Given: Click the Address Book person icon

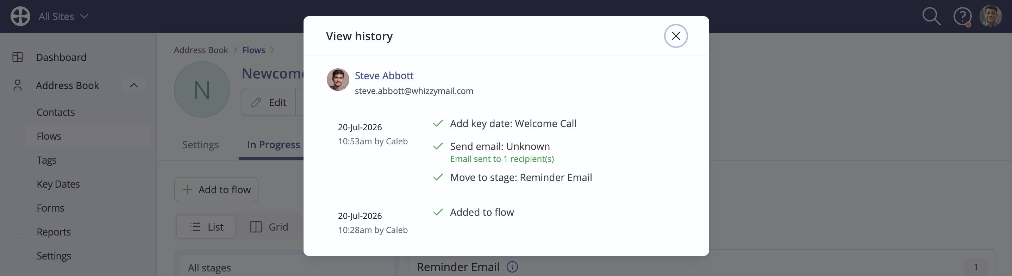Looking at the screenshot, I should pos(18,85).
